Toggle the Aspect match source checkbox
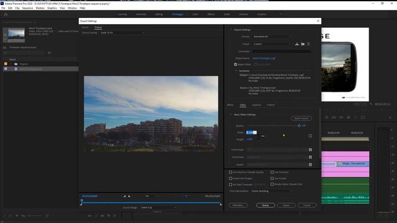 pos(310,165)
